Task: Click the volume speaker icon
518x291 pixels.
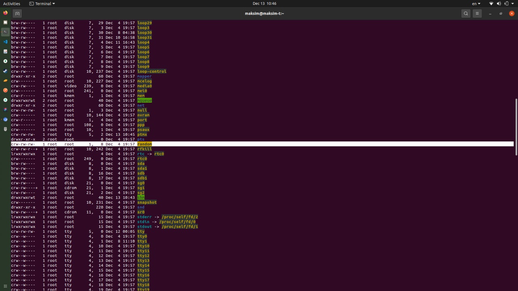Action: click(499, 4)
